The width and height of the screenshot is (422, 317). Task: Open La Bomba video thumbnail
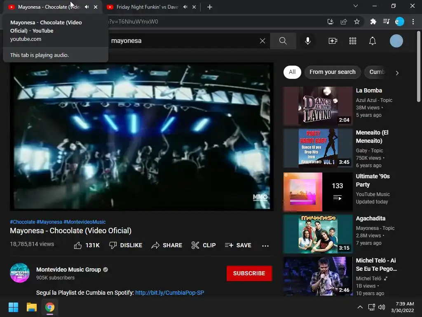(x=318, y=106)
